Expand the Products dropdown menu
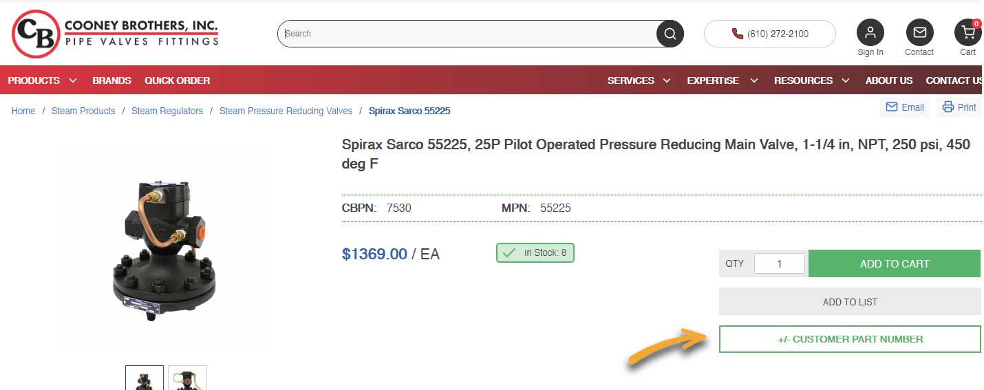Screen dimensions: 984x390 (43, 80)
